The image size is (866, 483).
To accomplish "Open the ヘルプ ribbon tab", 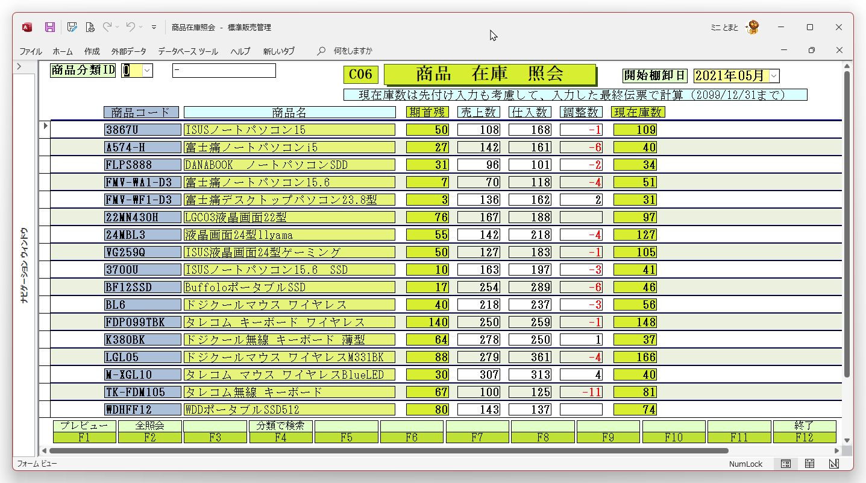I will pos(240,51).
